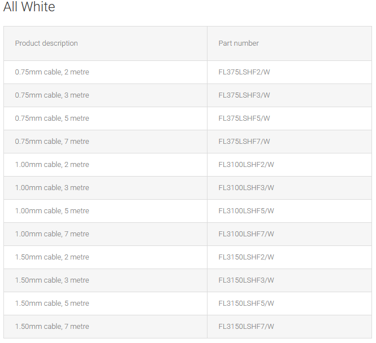The image size is (376, 343).
Task: Click part number FL375LSHF5/W
Action: (244, 118)
